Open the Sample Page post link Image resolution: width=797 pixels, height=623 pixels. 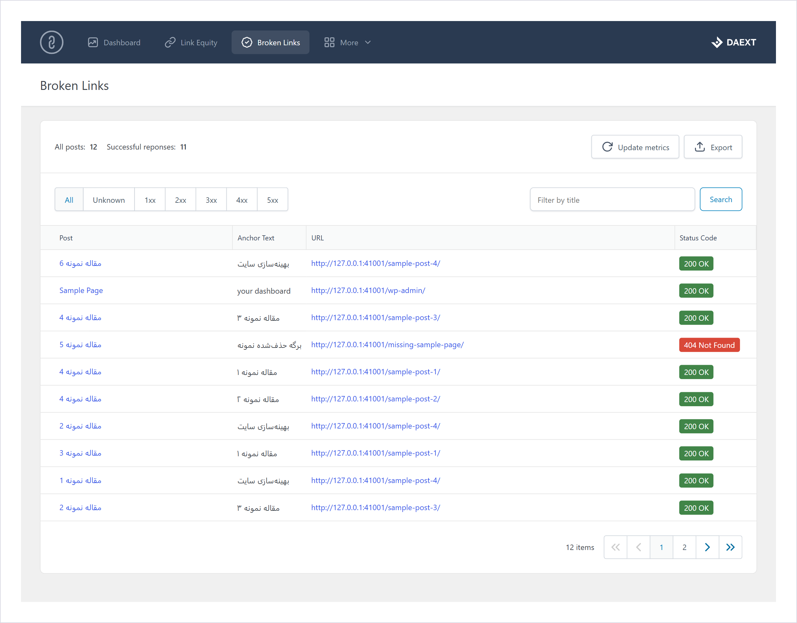(x=81, y=290)
